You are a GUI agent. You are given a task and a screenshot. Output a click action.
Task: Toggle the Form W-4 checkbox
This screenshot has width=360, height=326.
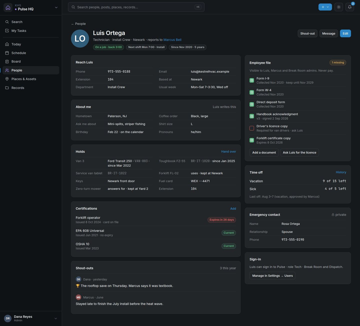click(x=252, y=92)
